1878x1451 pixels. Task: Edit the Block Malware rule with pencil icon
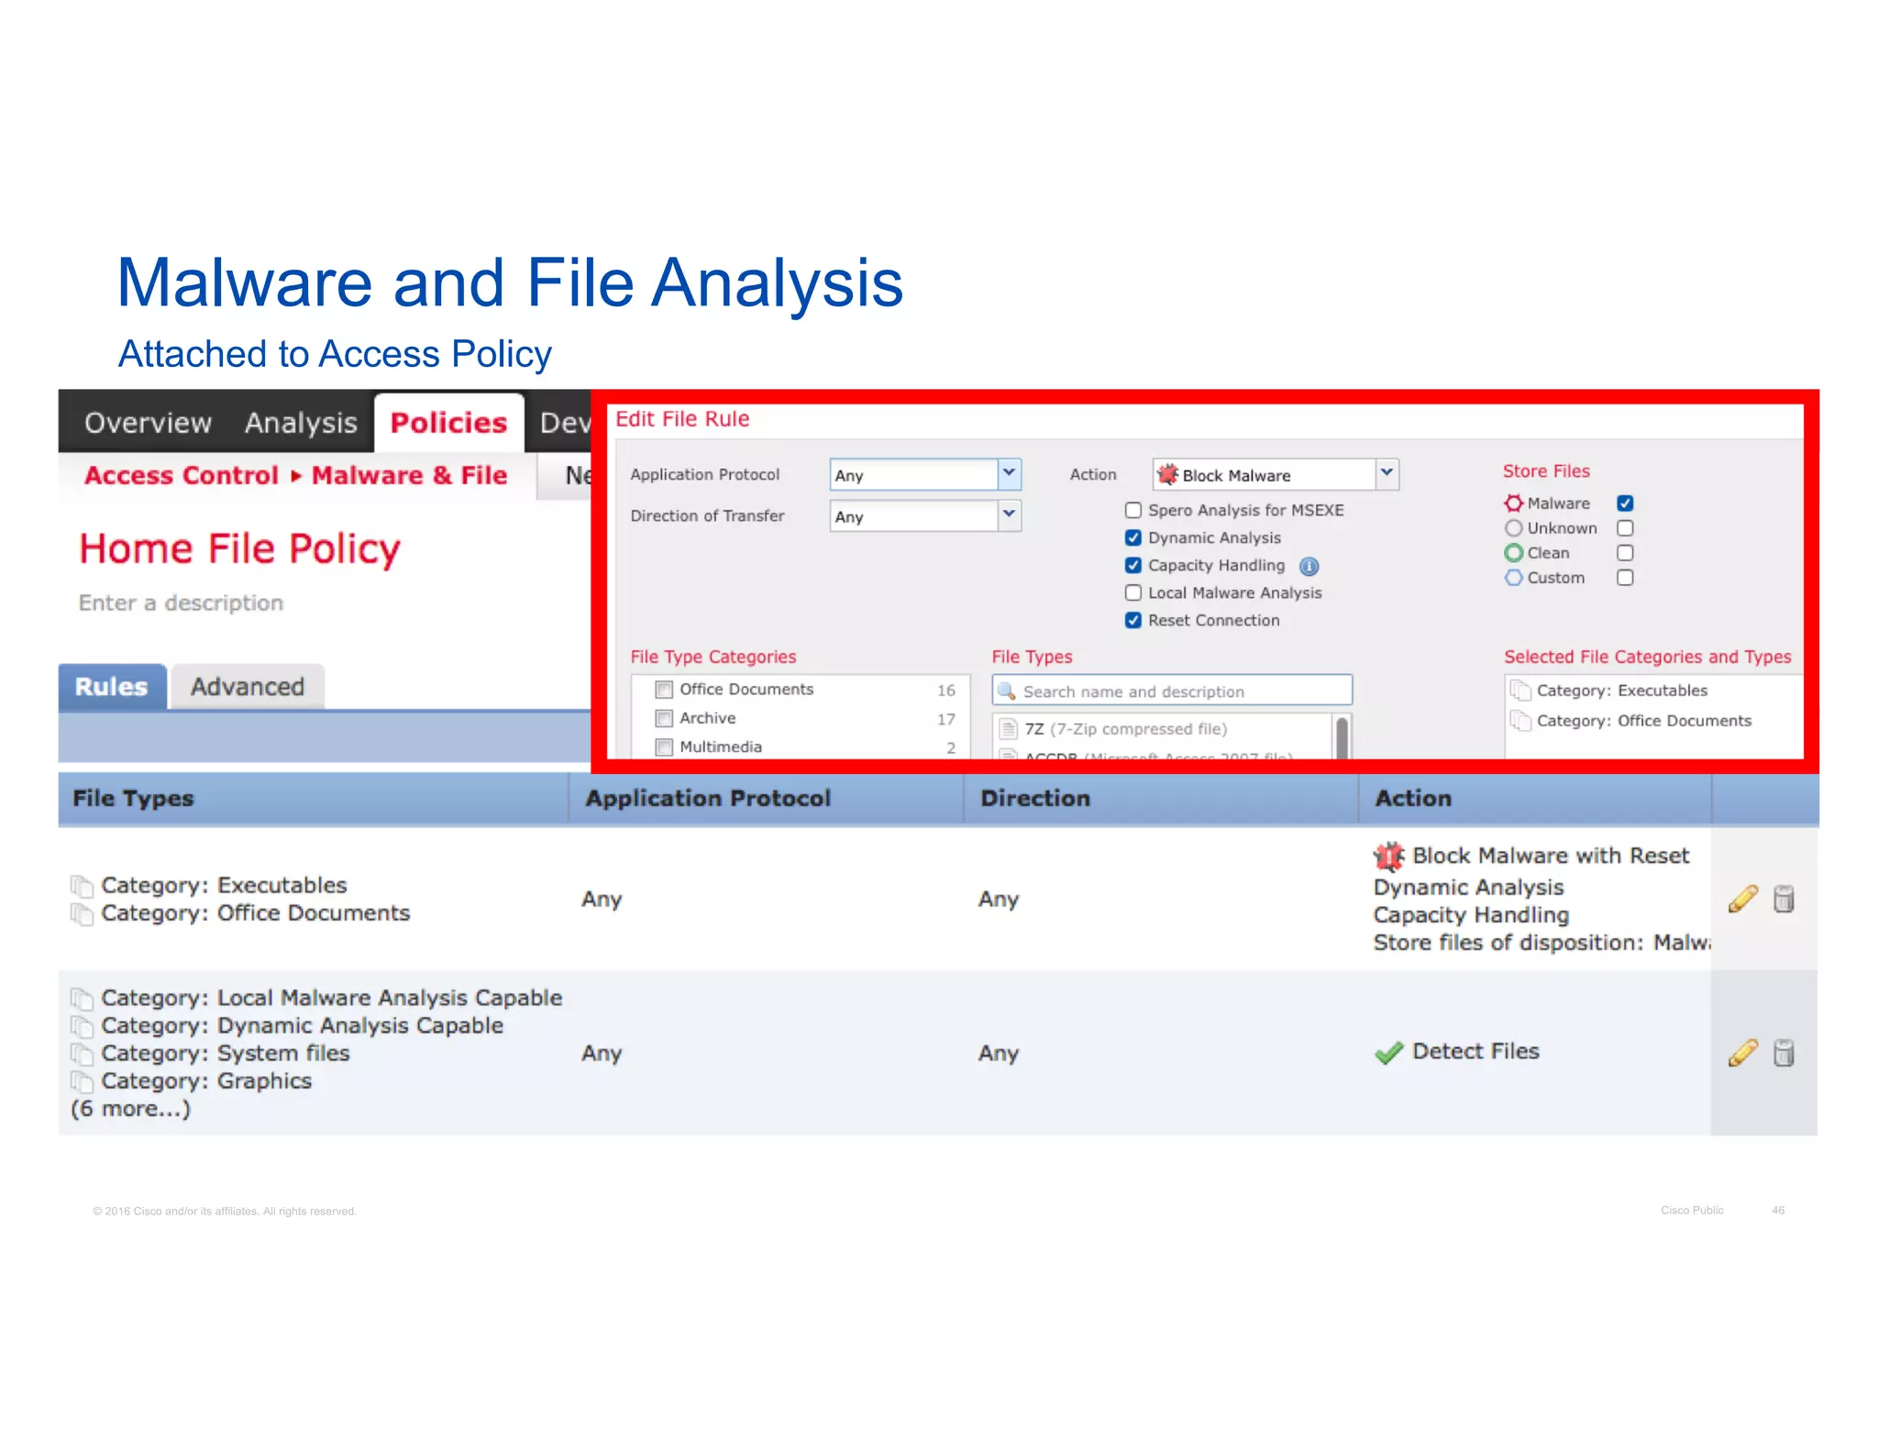click(x=1742, y=899)
